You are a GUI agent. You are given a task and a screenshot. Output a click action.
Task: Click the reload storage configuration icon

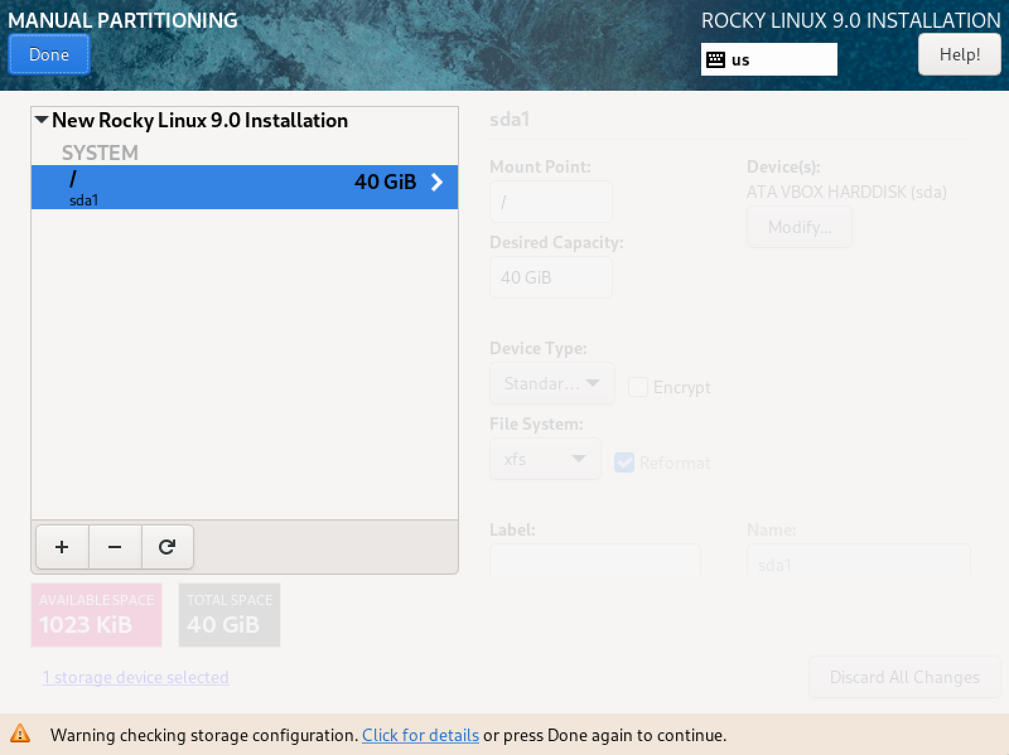[167, 547]
